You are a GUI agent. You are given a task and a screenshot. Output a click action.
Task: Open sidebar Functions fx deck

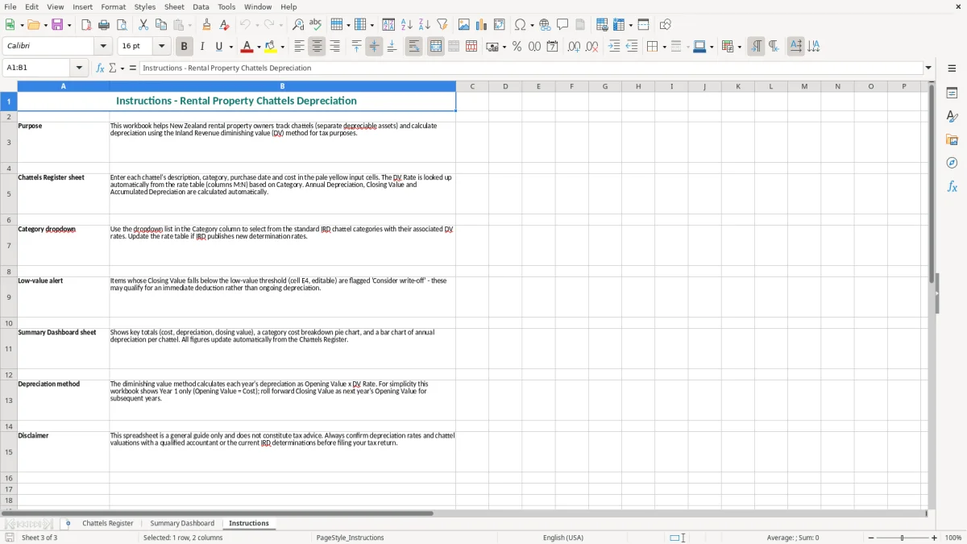click(952, 186)
